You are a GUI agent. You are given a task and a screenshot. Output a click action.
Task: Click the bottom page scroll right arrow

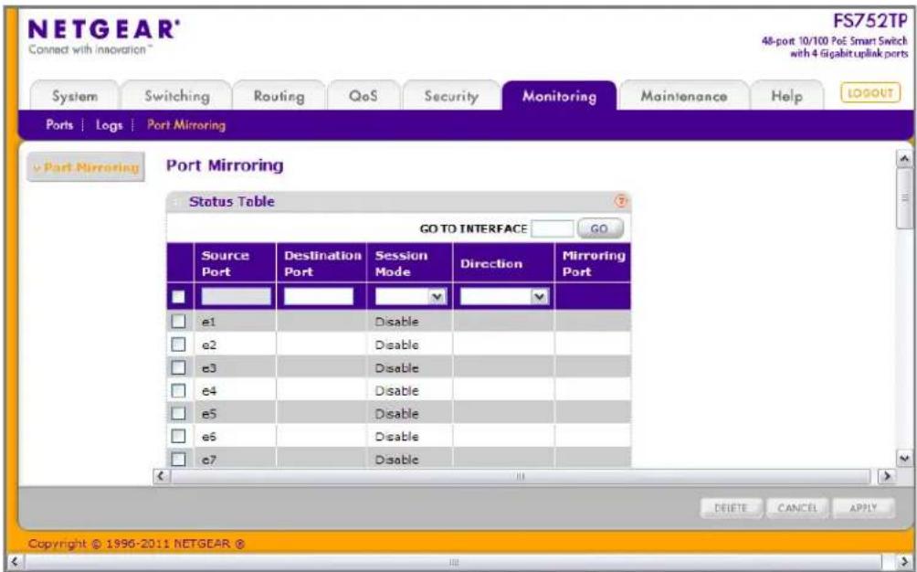click(904, 563)
